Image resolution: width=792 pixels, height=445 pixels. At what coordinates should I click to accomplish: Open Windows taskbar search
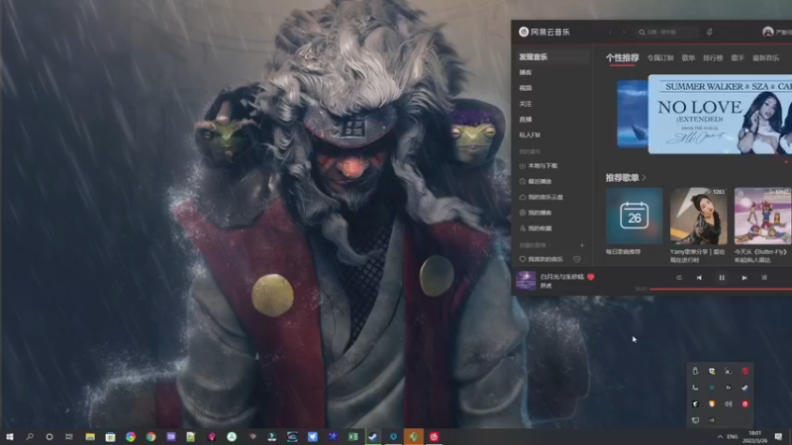coord(30,436)
